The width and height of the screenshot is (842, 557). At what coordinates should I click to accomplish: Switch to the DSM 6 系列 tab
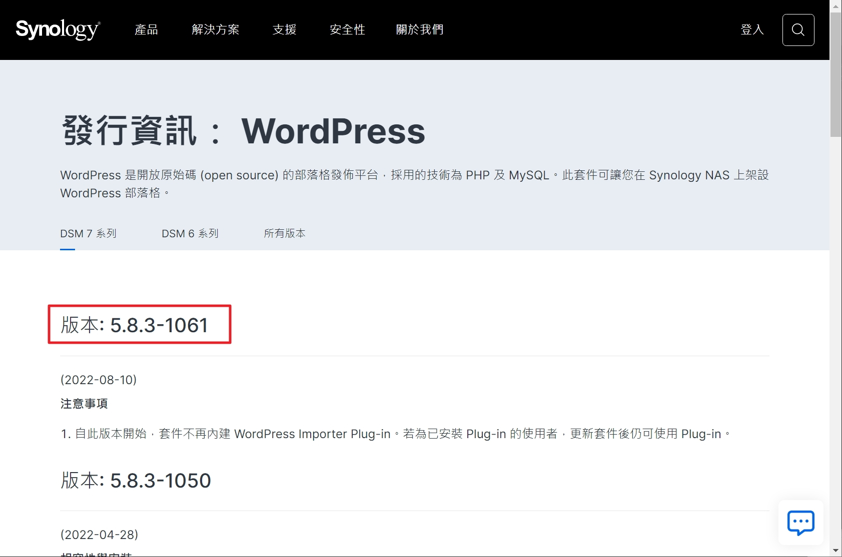pyautogui.click(x=190, y=233)
